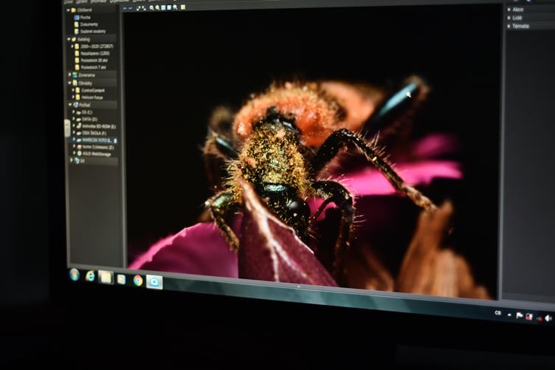Click the forward arrow in the viewer toolbar
This screenshot has width=555, height=370.
pyautogui.click(x=131, y=8)
